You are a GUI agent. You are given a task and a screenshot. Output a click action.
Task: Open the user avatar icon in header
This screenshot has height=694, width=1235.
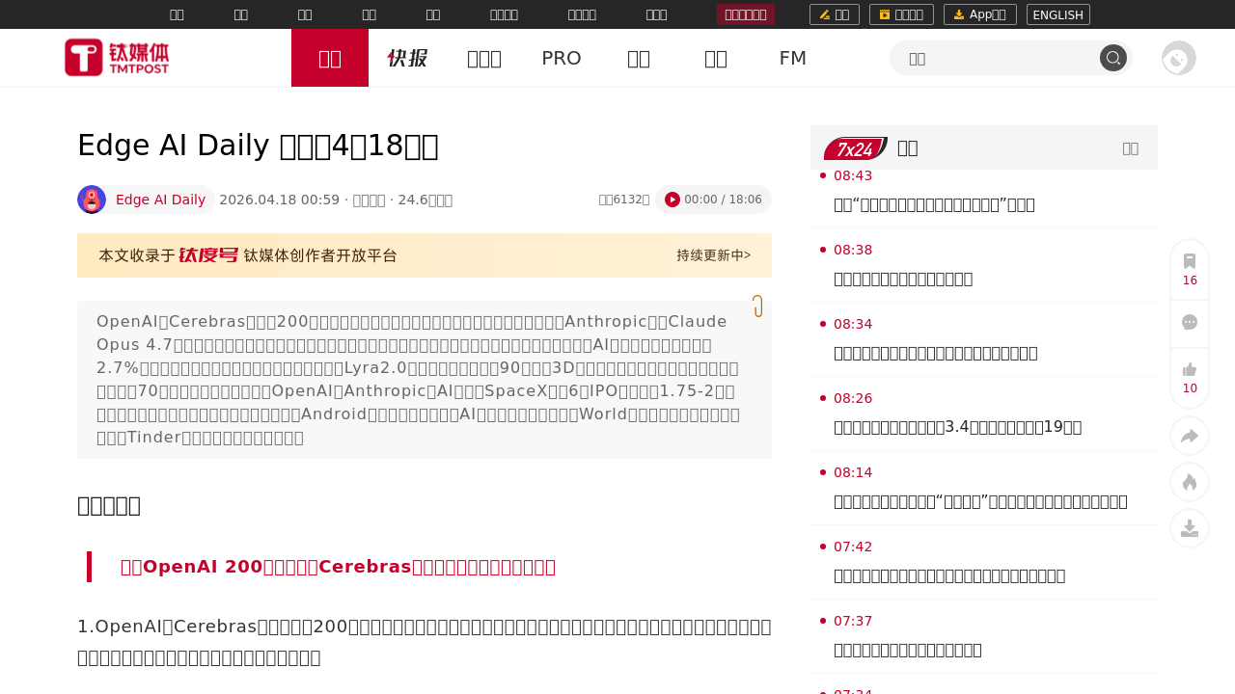tap(1178, 58)
